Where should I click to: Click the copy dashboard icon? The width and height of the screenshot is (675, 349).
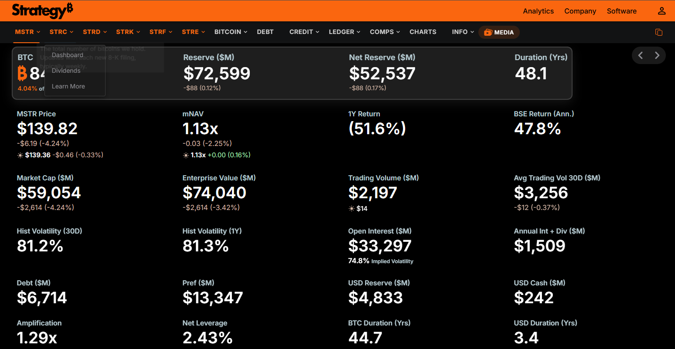pos(659,32)
